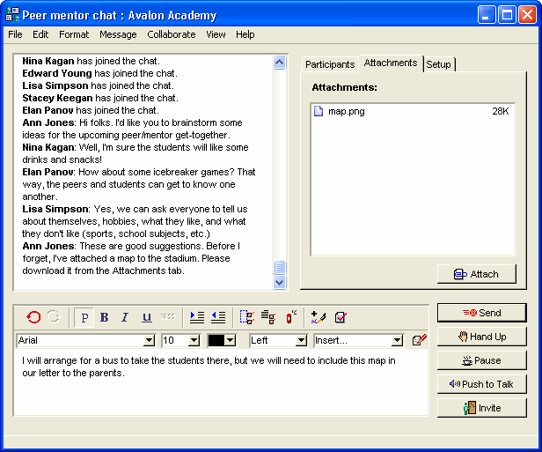
Task: Click the undo arrow icon
Action: coord(33,317)
